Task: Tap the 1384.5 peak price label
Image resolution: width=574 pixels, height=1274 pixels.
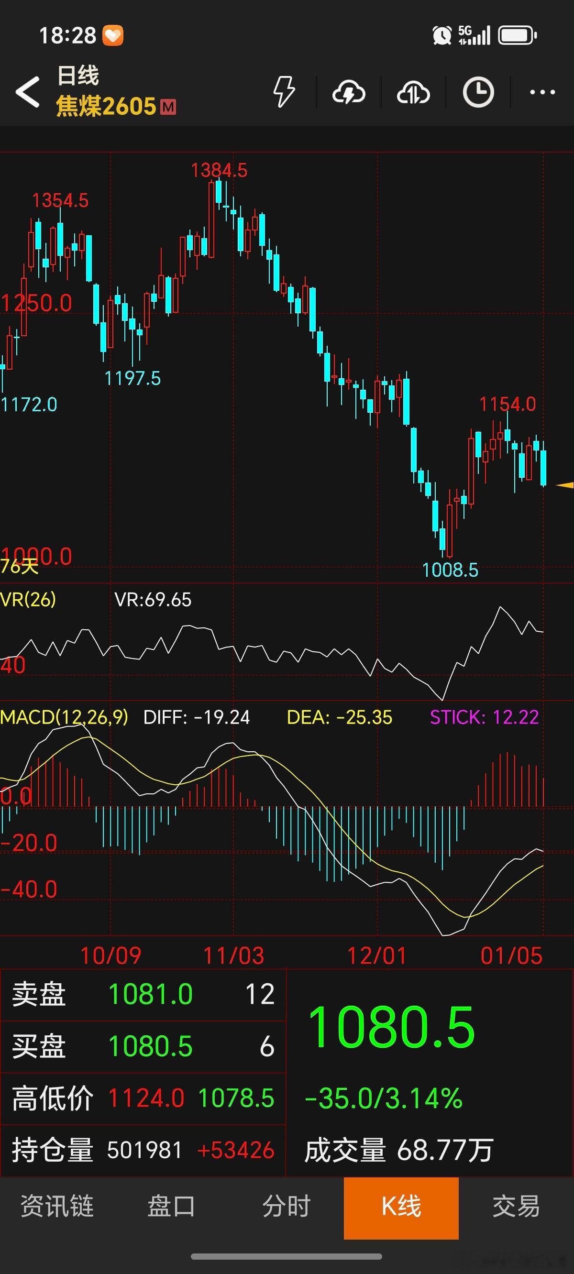Action: 219,171
